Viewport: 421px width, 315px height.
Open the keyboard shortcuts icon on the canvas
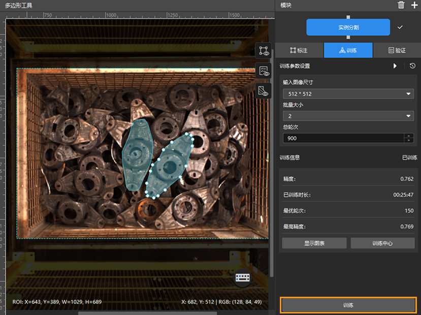[x=243, y=277]
